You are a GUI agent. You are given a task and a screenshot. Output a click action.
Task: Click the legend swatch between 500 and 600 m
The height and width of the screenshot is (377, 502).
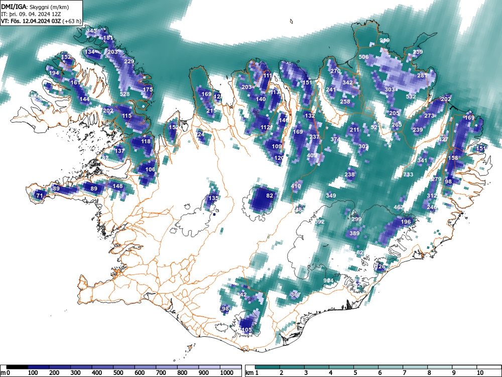(x=124, y=367)
